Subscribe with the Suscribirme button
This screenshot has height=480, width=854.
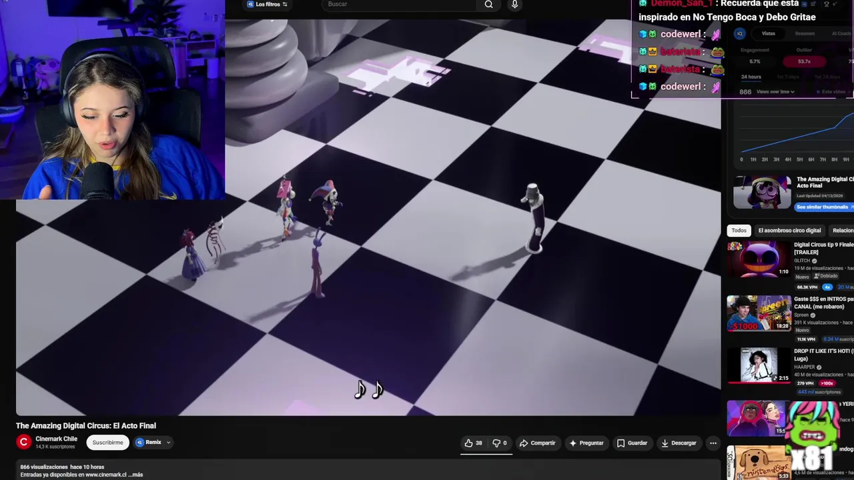tap(107, 442)
